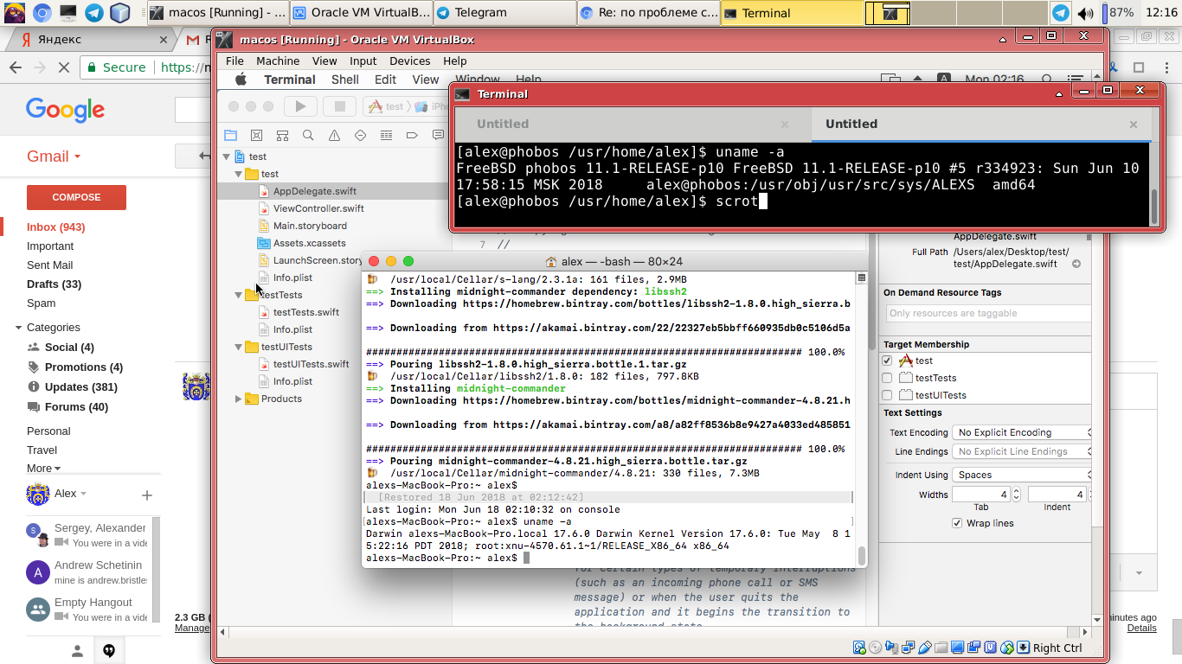The height and width of the screenshot is (664, 1182).
Task: Click VirtualBox shared folders status icon
Action: tap(941, 648)
